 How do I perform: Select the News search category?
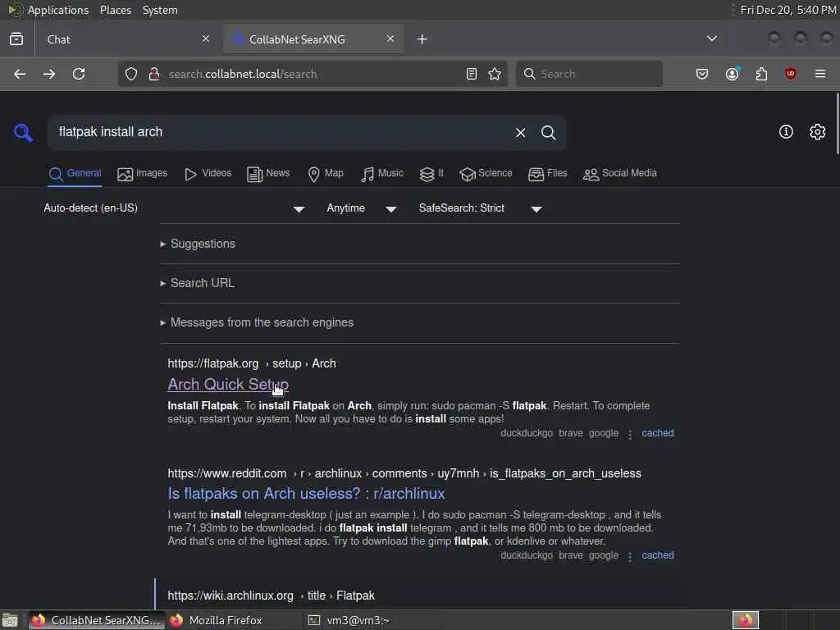[x=268, y=174]
